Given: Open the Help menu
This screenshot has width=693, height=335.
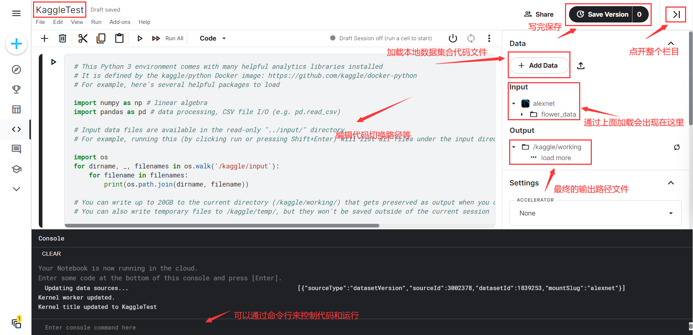Looking at the screenshot, I should pyautogui.click(x=144, y=22).
